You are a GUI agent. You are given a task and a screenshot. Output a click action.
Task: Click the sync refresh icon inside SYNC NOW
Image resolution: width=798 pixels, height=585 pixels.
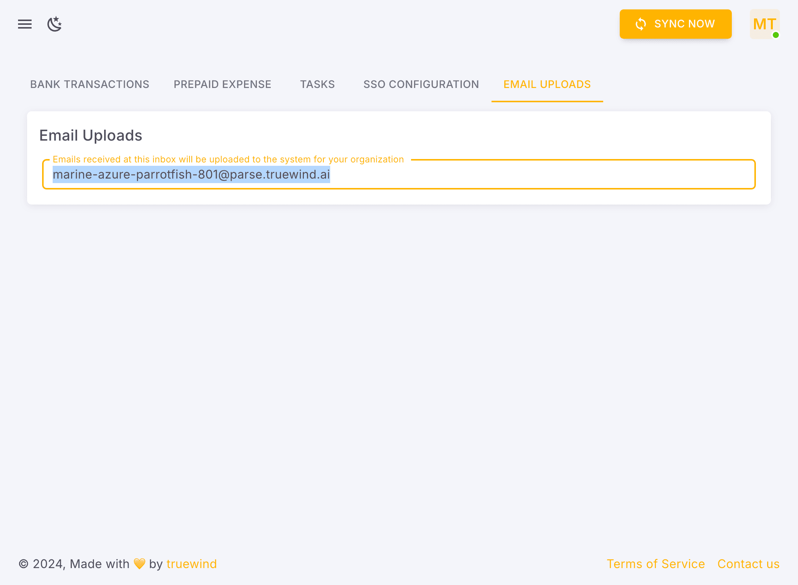[641, 24]
